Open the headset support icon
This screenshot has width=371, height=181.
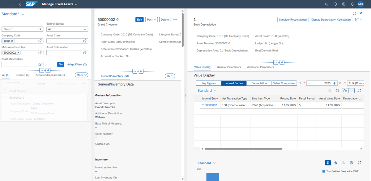point(335,4)
